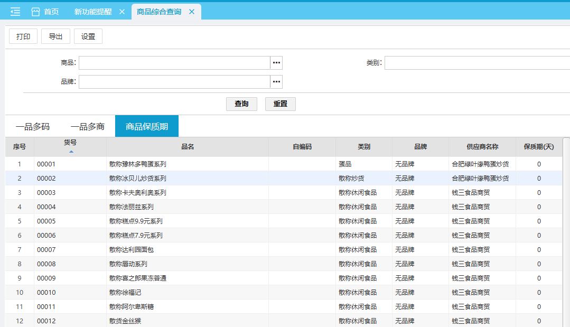Screen dimensions: 570x327
Task: Select the 一品多码 tab
Action: 33,126
